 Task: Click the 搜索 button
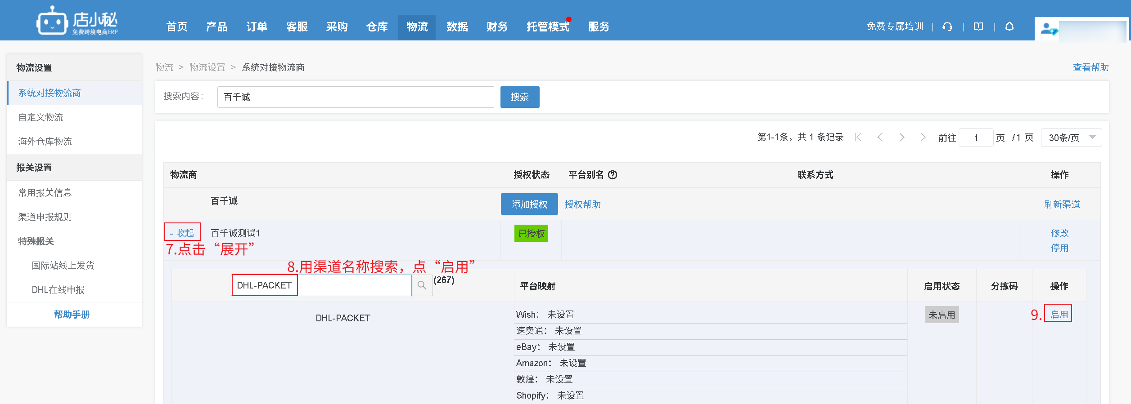click(519, 97)
